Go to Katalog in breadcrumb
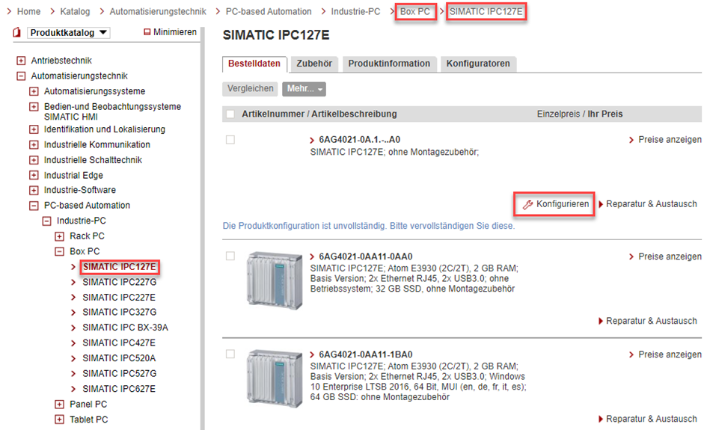The height and width of the screenshot is (430, 707). [75, 12]
